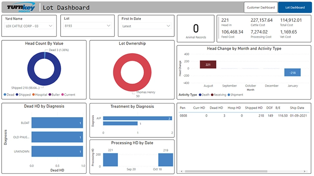This screenshot has height=176, width=314.
Task: Sort table by Shipped HD column
Action: pyautogui.click(x=254, y=108)
